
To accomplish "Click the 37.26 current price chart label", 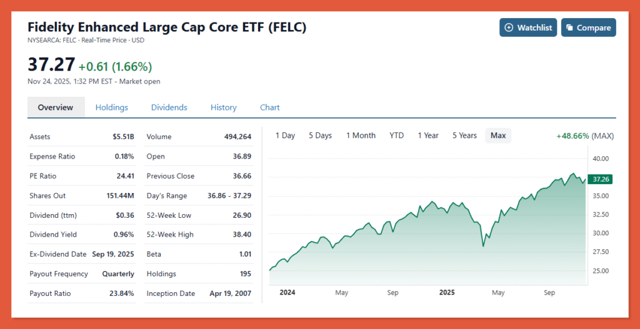I will click(601, 179).
